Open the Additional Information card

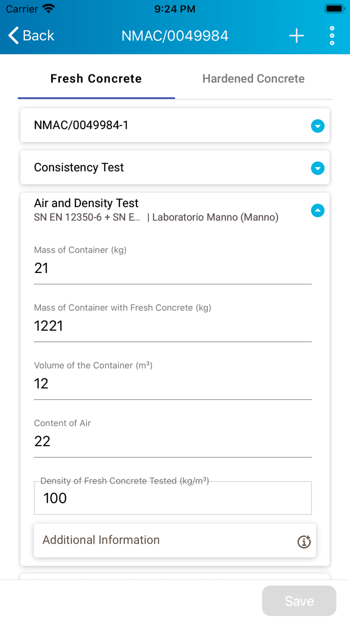click(x=165, y=540)
